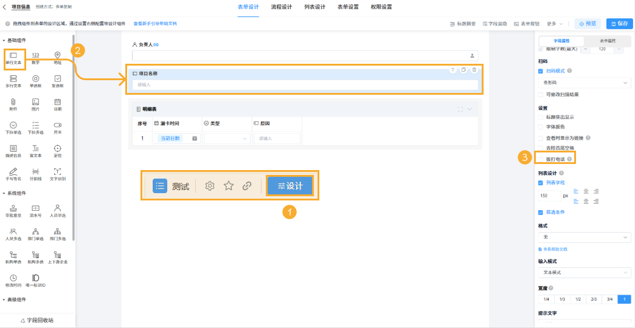The height and width of the screenshot is (328, 635).
Task: Copy the 项目名称 field with duplicate icon
Action: pos(463,70)
